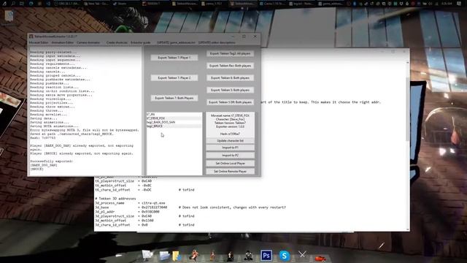Launch Skype from the dock
The height and width of the screenshot is (263, 467).
(285, 256)
